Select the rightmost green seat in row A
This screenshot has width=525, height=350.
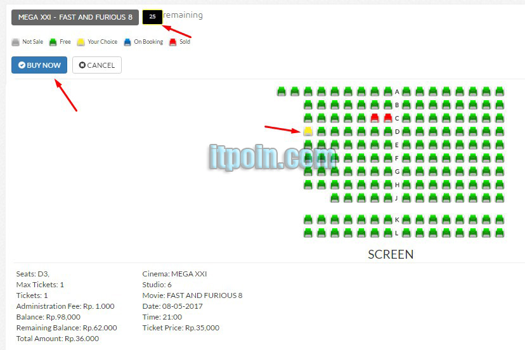500,91
